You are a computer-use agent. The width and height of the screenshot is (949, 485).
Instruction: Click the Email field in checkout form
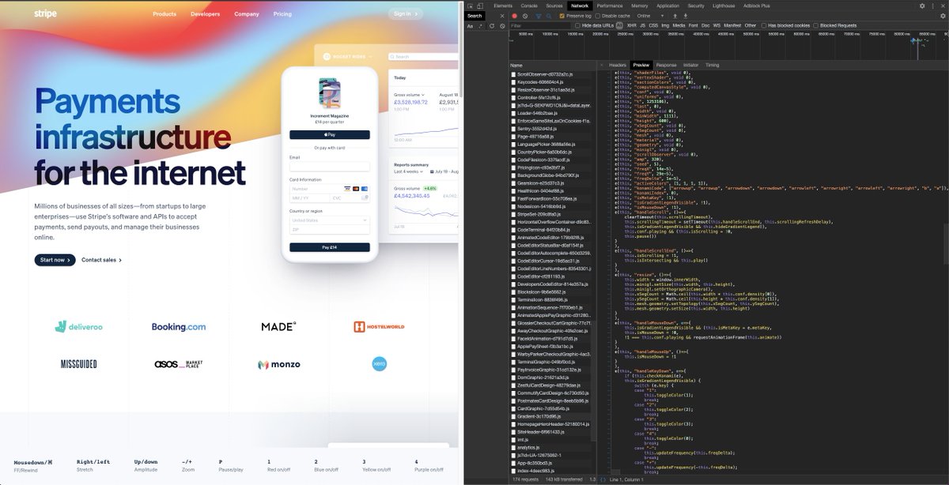click(329, 167)
